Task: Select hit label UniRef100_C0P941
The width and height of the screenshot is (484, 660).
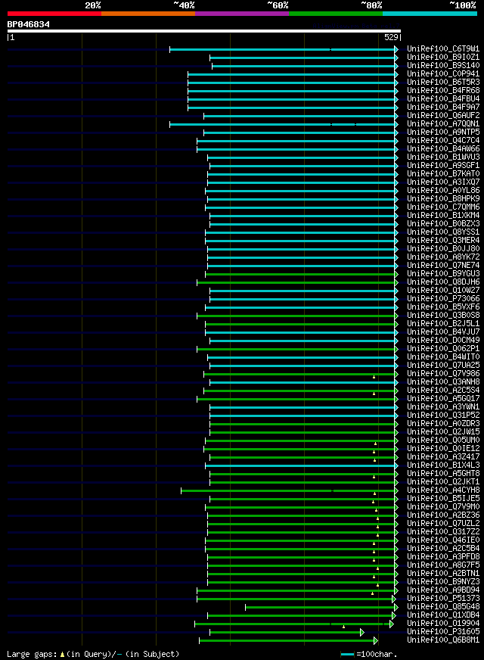Action: pyautogui.click(x=443, y=74)
